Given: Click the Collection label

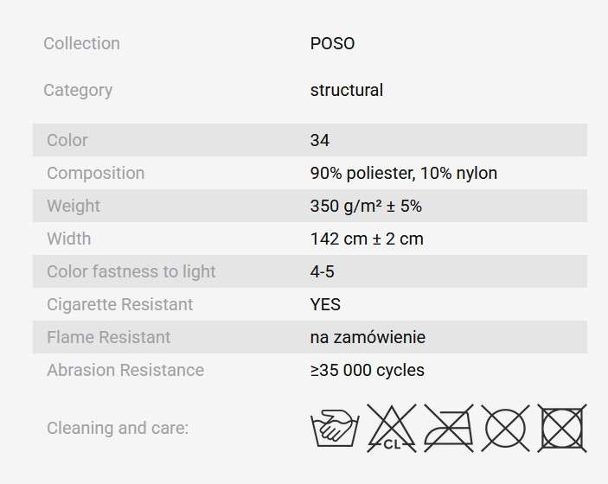Looking at the screenshot, I should point(81,43).
